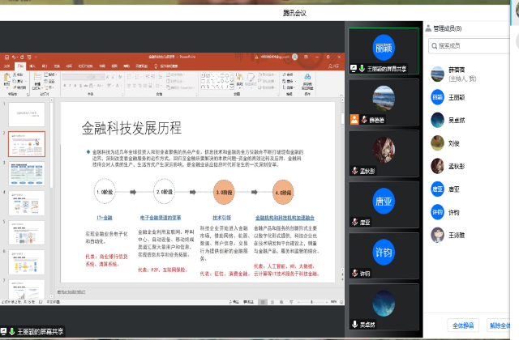Image resolution: width=519 pixels, height=340 pixels.
Task: Click the orange host icon on second video tile
Action: 354,120
